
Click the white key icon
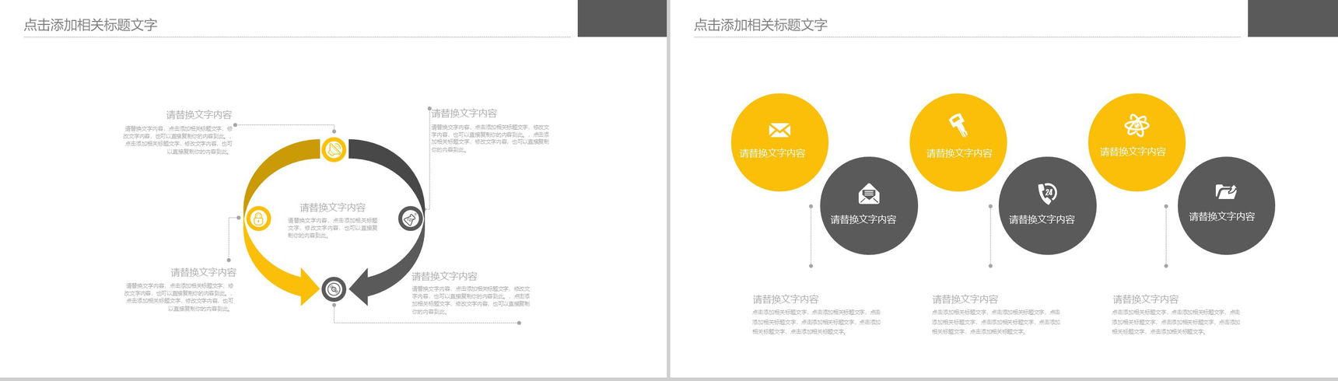(x=958, y=124)
